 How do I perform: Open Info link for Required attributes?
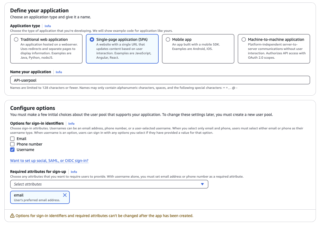point(74,172)
